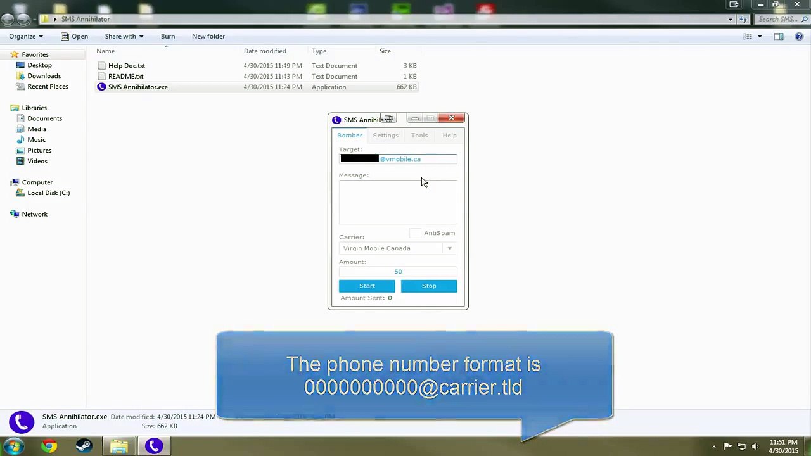Image resolution: width=811 pixels, height=456 pixels.
Task: Open the Windows Start menu
Action: [x=13, y=446]
